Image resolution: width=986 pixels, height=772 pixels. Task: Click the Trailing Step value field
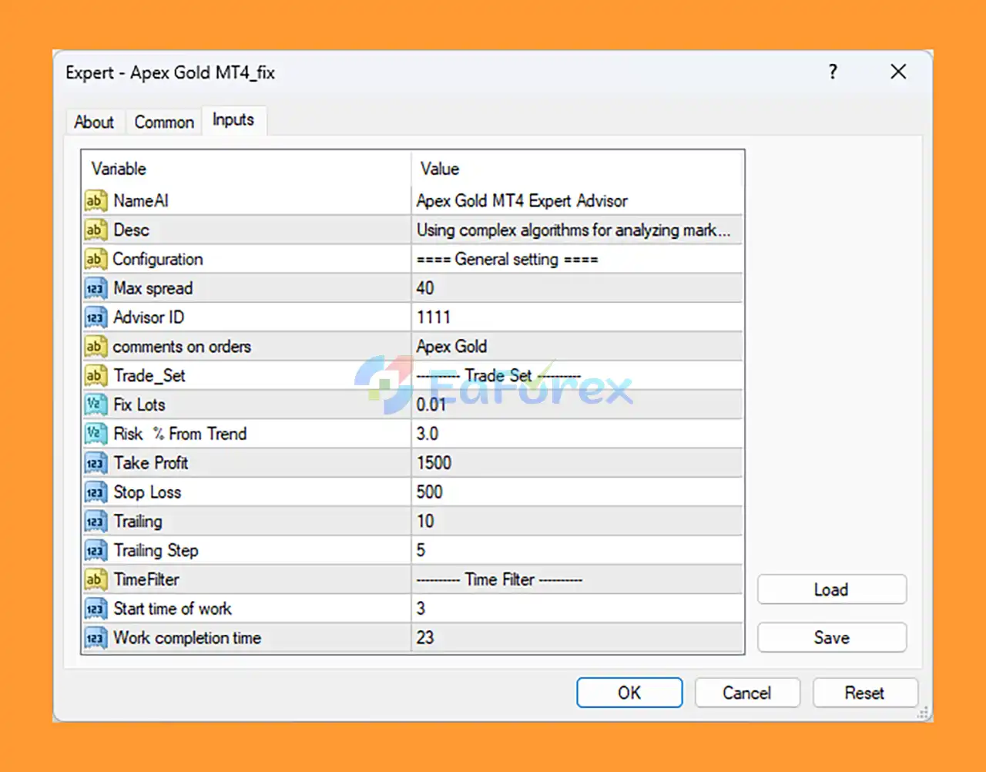pos(578,551)
